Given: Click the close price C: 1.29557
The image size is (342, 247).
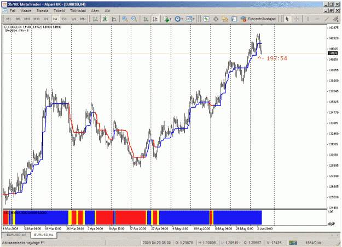Looking at the screenshot, I should coord(252,243).
